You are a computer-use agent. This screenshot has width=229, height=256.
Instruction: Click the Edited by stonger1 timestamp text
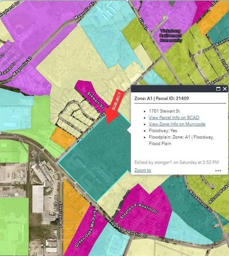coord(176,162)
